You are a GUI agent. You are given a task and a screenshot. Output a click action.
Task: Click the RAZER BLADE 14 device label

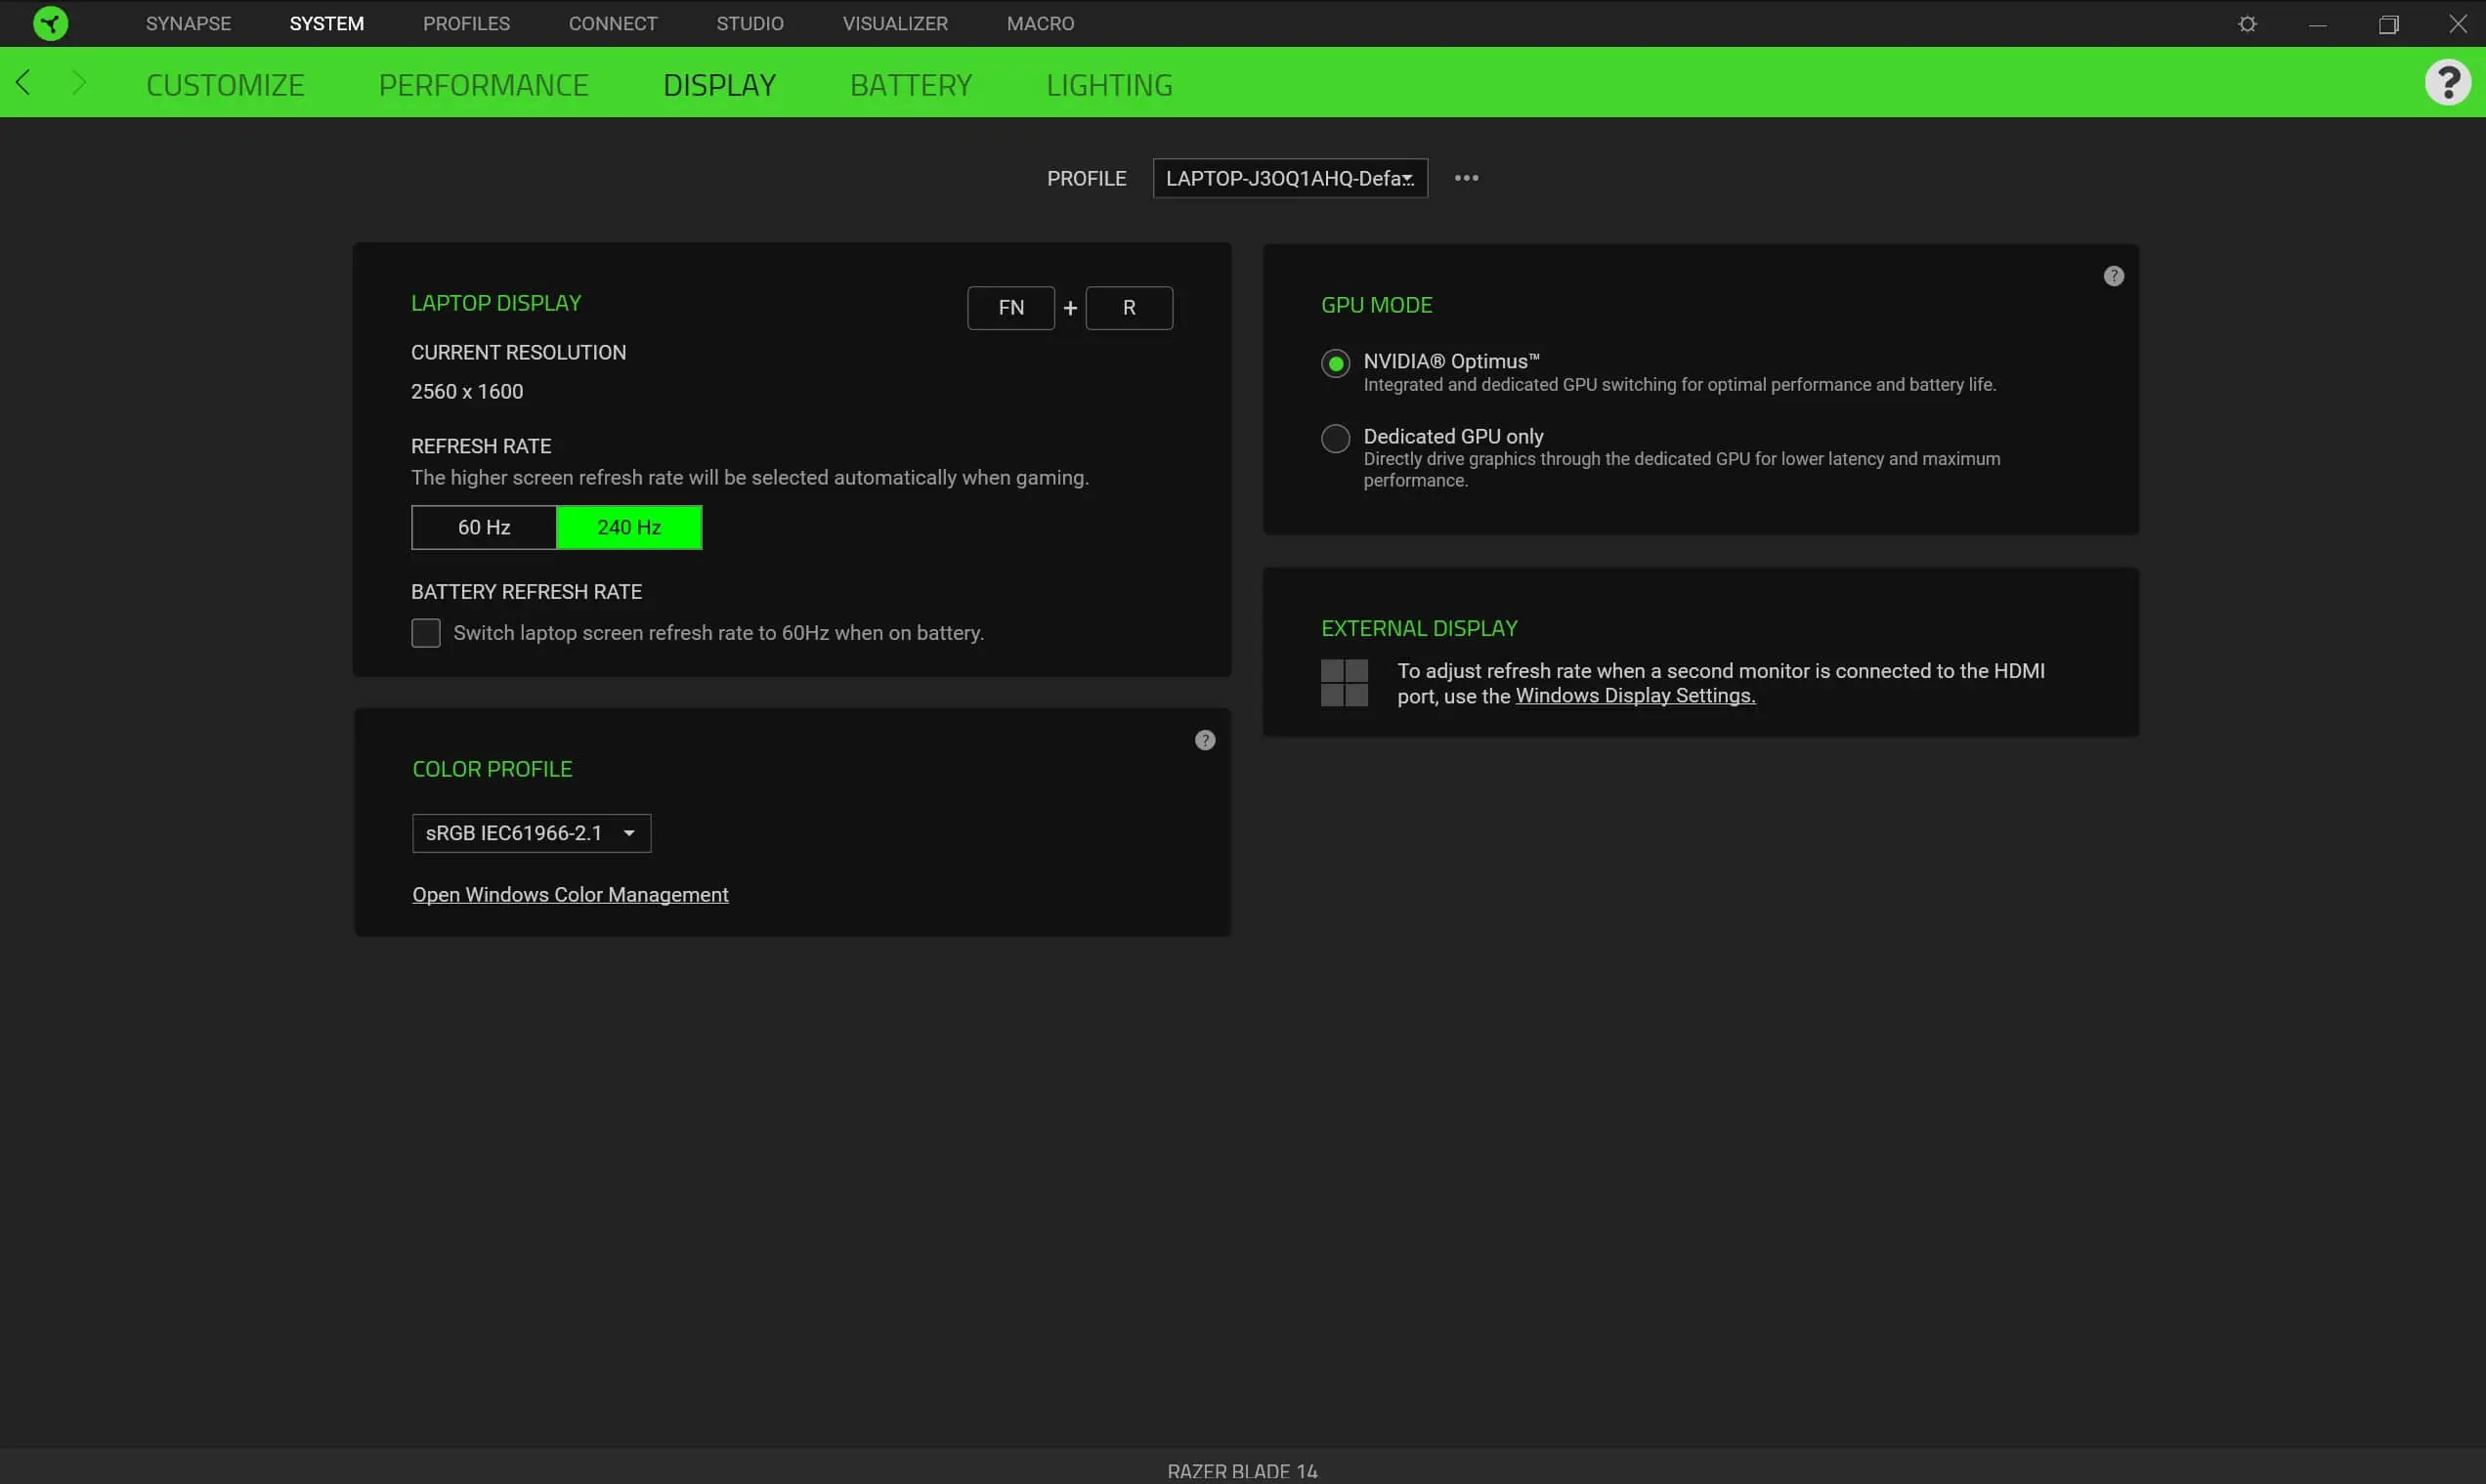click(x=1242, y=1471)
